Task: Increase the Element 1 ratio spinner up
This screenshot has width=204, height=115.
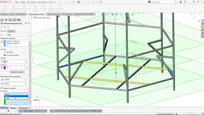Action: 27,61
